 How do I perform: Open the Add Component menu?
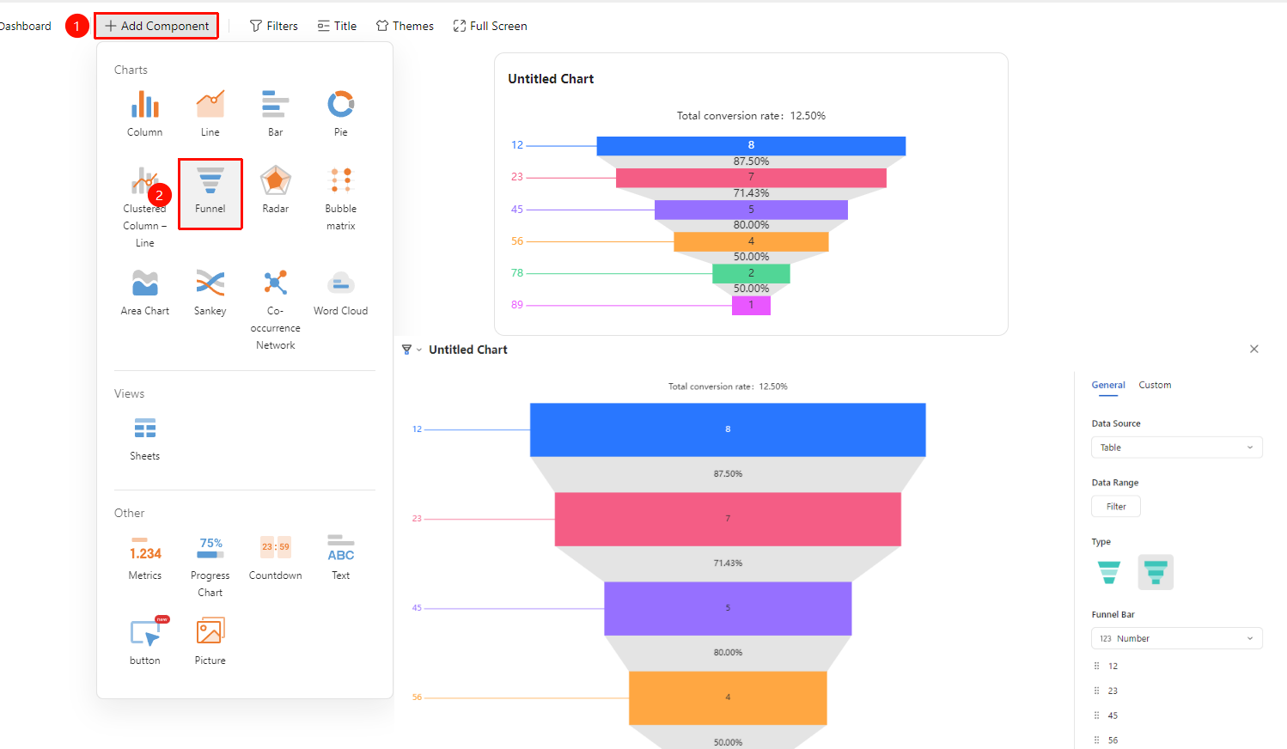(156, 26)
